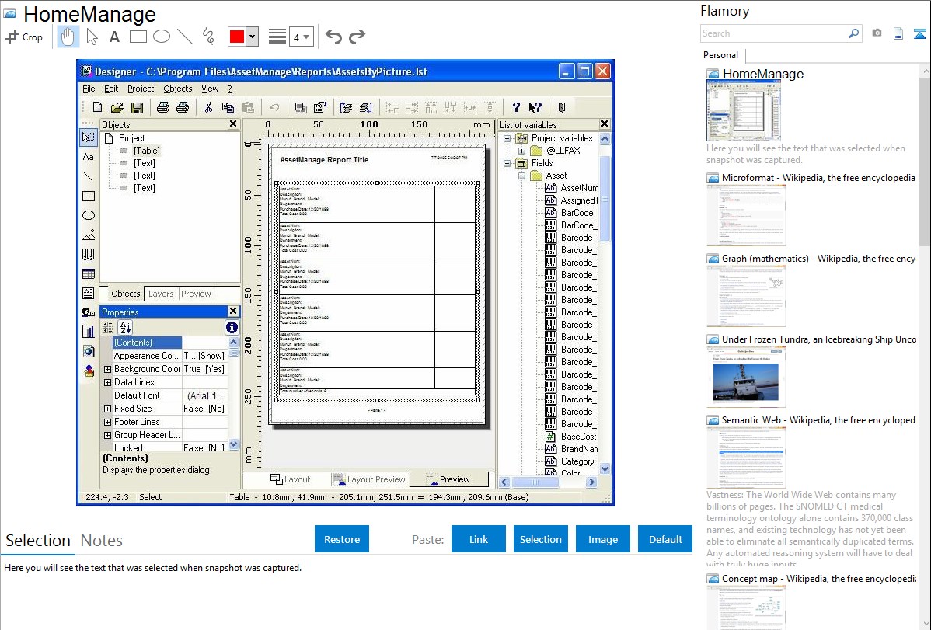931x630 pixels.
Task: Activate the hand pan tool
Action: point(68,37)
